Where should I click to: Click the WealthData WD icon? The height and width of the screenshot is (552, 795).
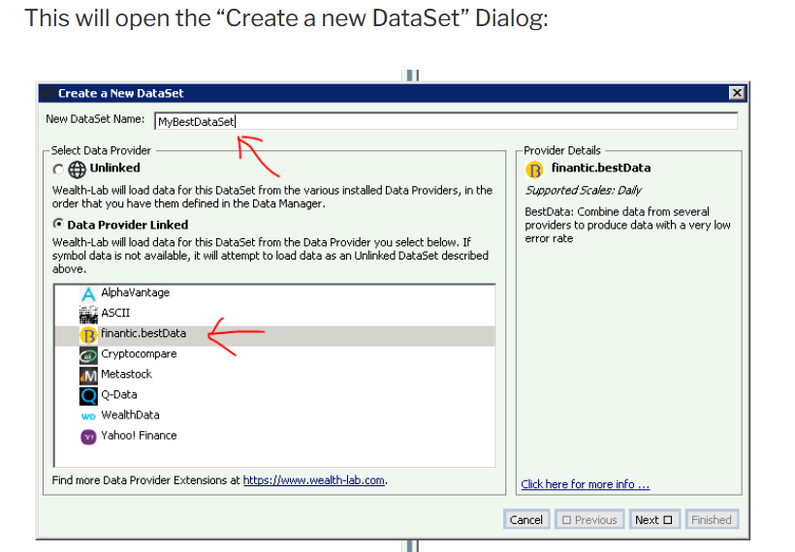point(88,416)
